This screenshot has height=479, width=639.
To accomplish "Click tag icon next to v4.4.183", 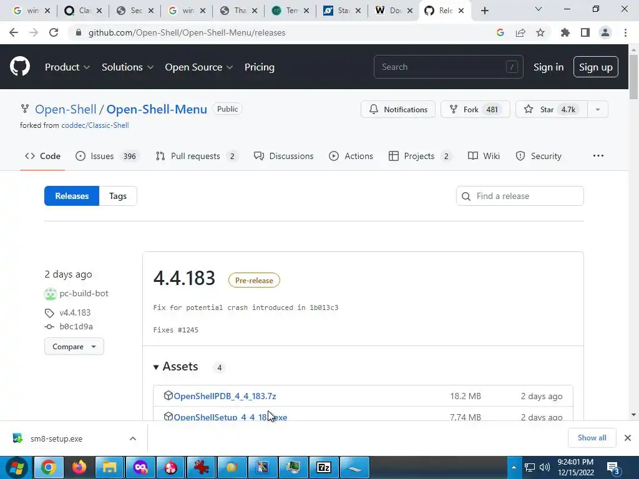I will coord(49,313).
